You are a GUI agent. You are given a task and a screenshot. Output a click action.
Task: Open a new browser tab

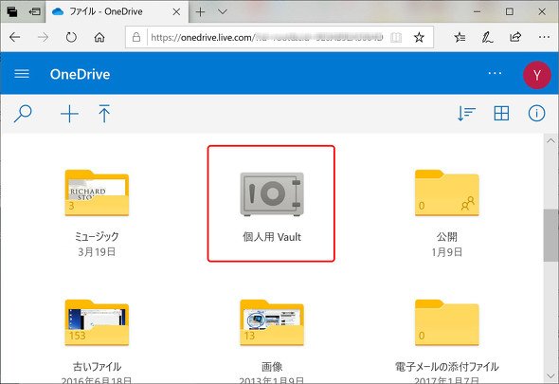tap(200, 11)
